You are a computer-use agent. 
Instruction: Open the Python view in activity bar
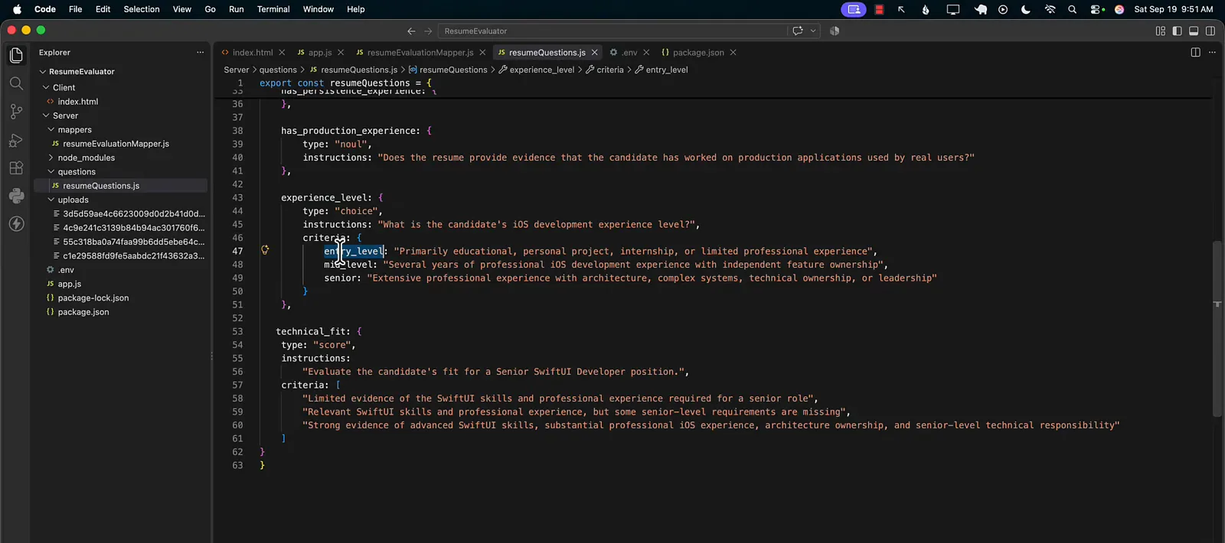point(16,196)
